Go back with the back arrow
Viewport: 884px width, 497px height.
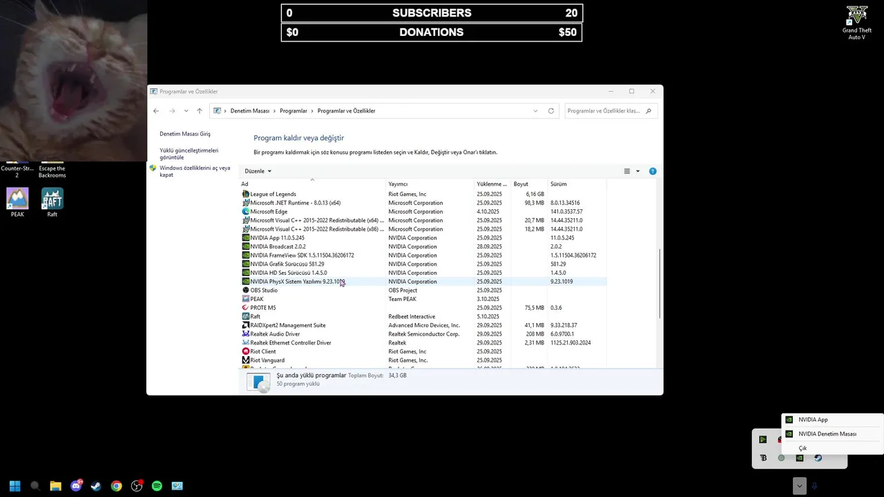[x=156, y=111]
